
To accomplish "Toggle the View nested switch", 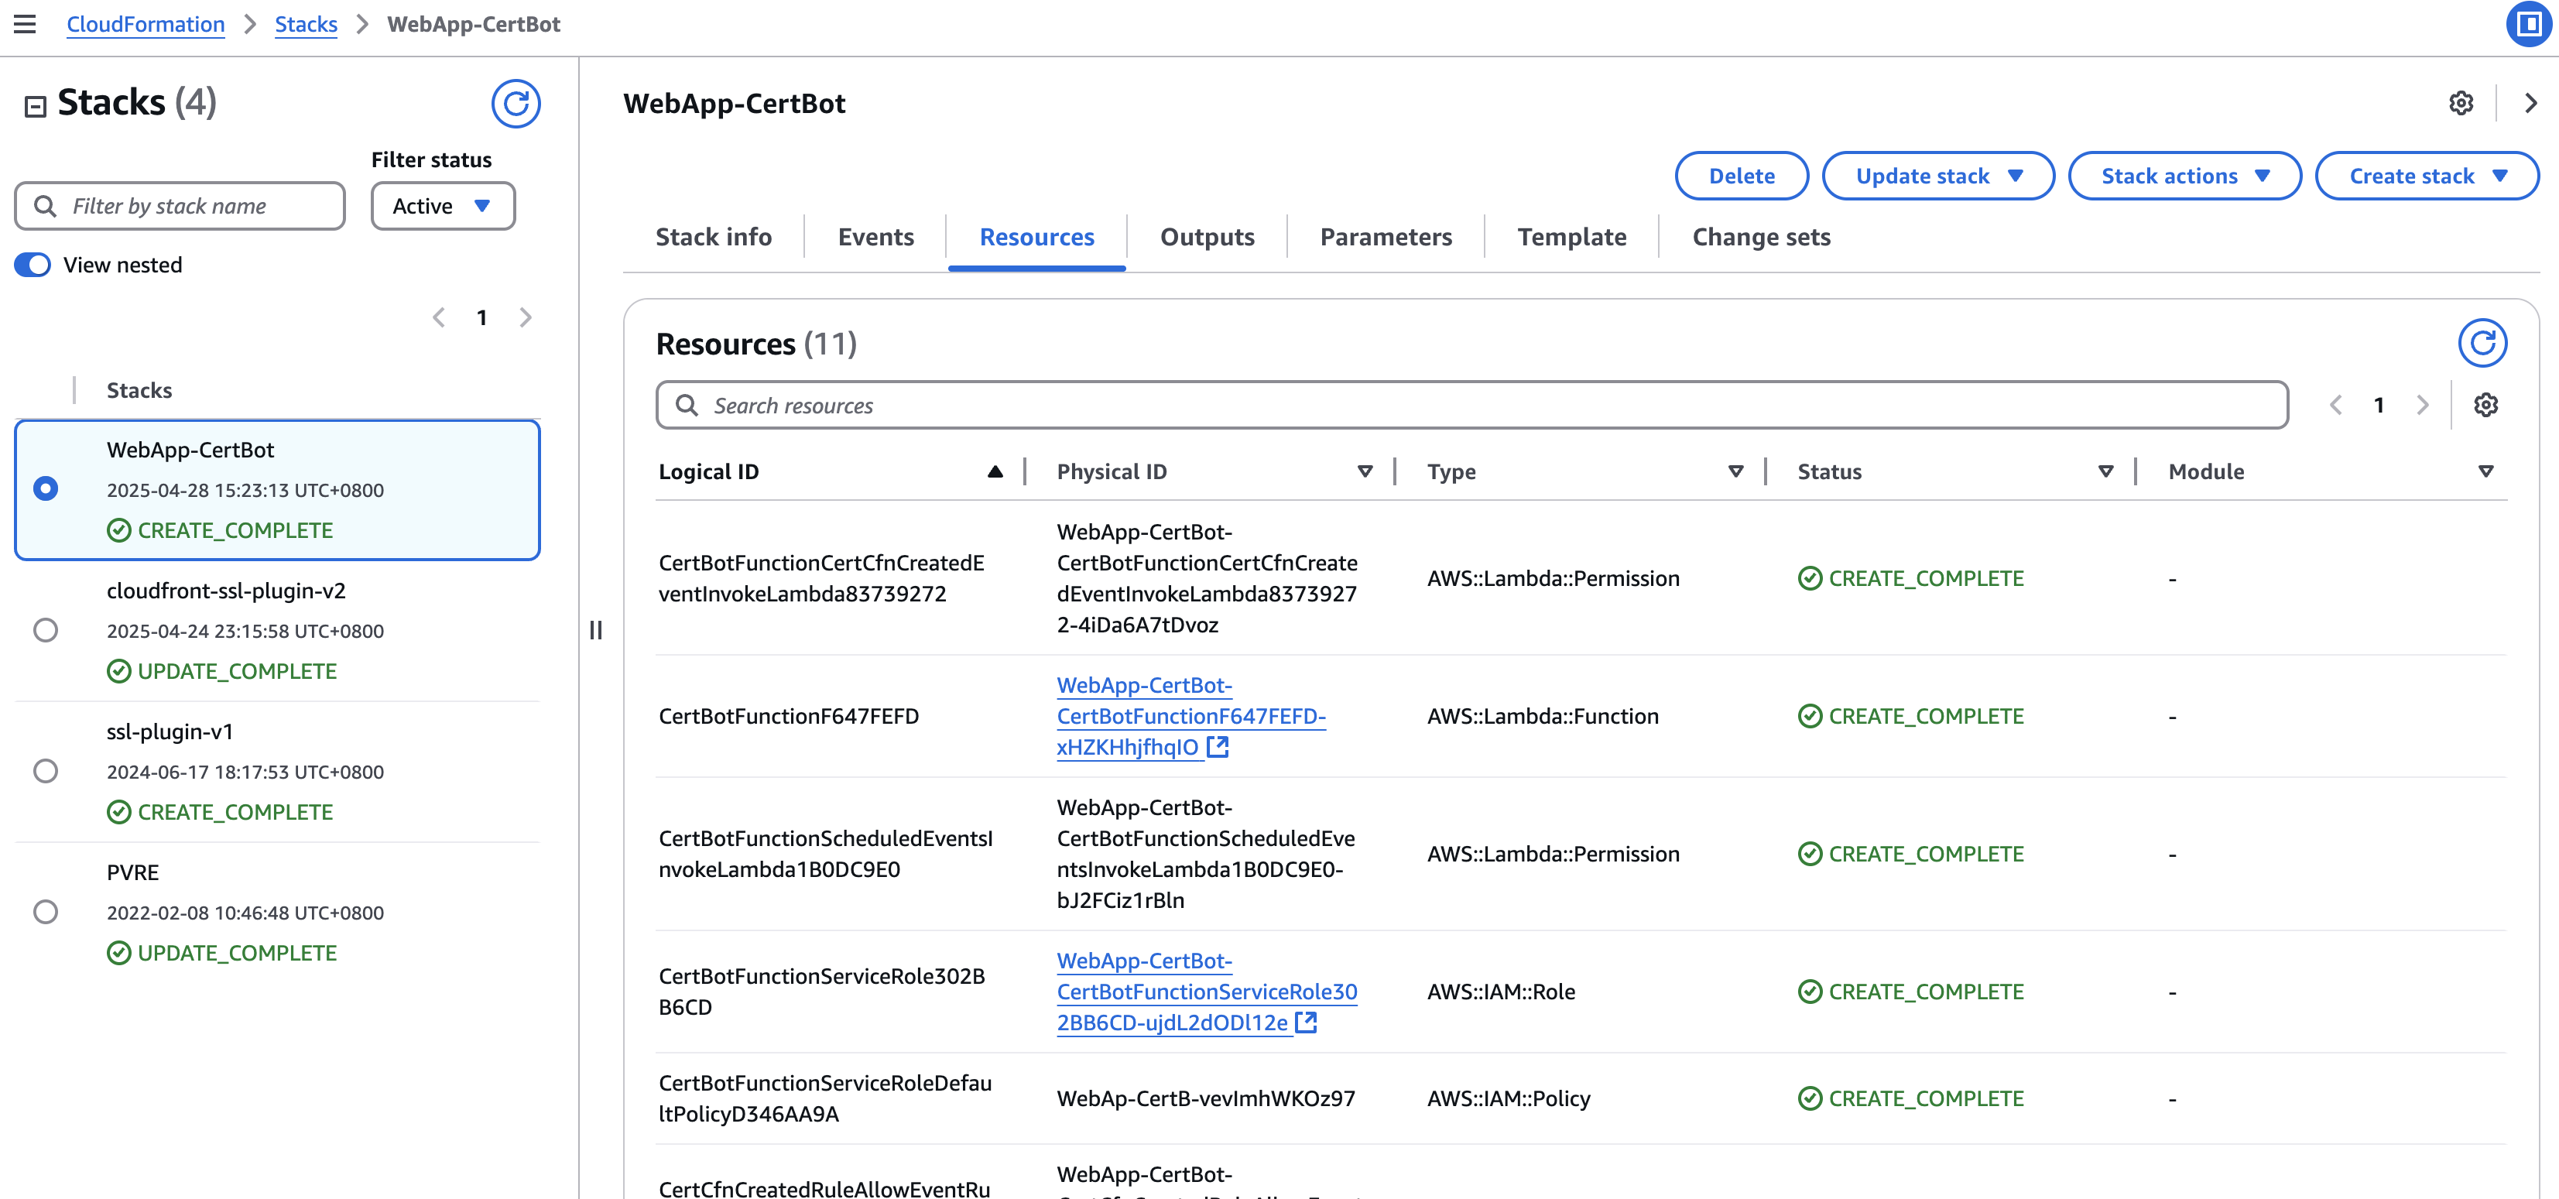I will (x=33, y=264).
